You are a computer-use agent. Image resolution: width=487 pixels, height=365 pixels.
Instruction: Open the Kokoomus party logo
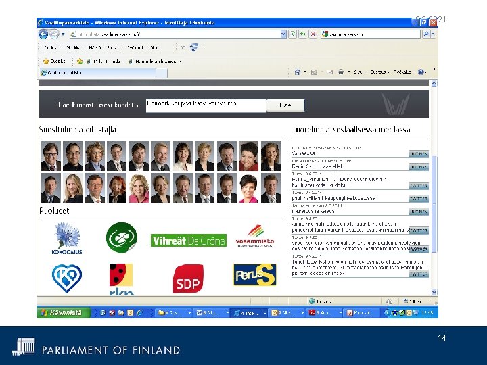67,239
